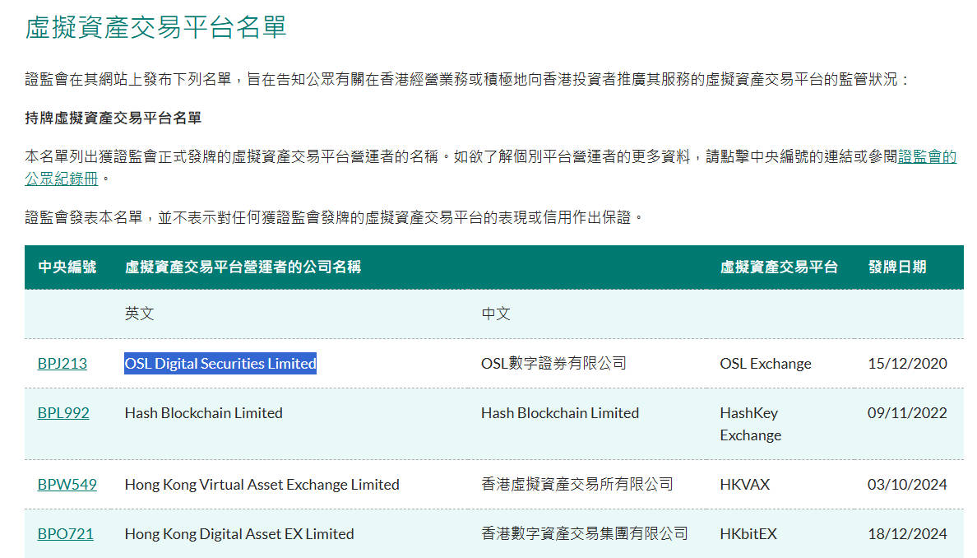
Task: Click the 虛擬資產交易平台 platform column header
Action: click(778, 267)
